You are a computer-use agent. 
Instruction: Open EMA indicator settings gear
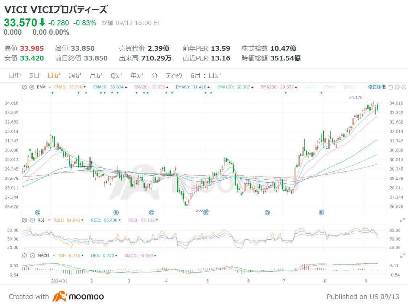24,87
